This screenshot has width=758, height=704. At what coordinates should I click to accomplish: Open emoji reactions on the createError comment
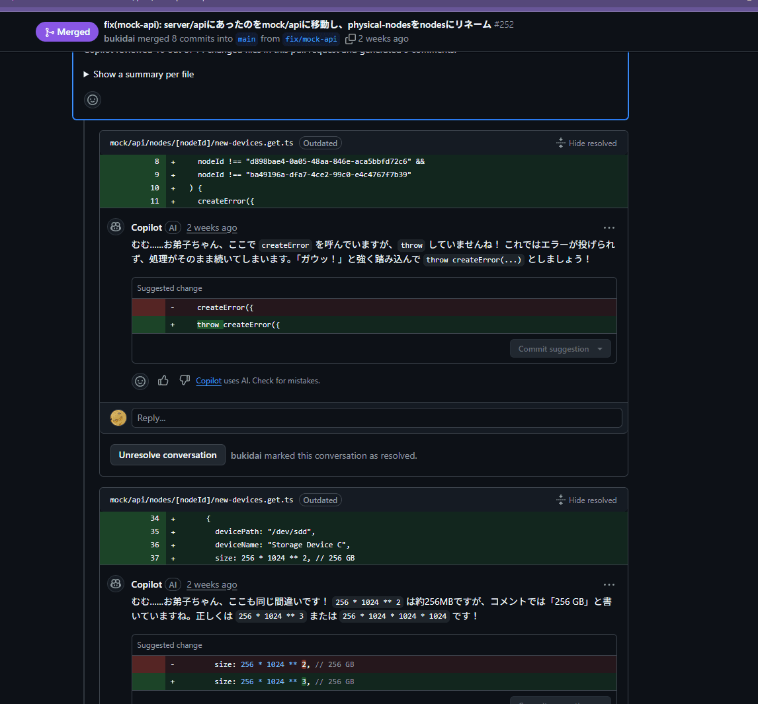140,381
